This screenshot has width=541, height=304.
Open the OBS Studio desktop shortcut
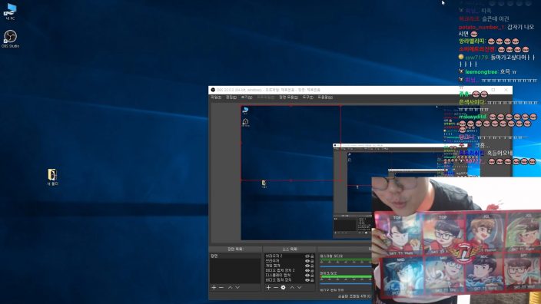coord(10,38)
